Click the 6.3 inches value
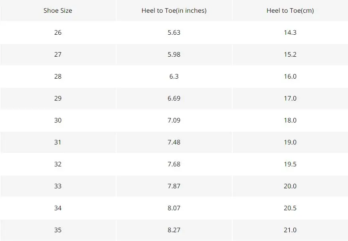Screen dimensions: 348x241 (x=174, y=76)
